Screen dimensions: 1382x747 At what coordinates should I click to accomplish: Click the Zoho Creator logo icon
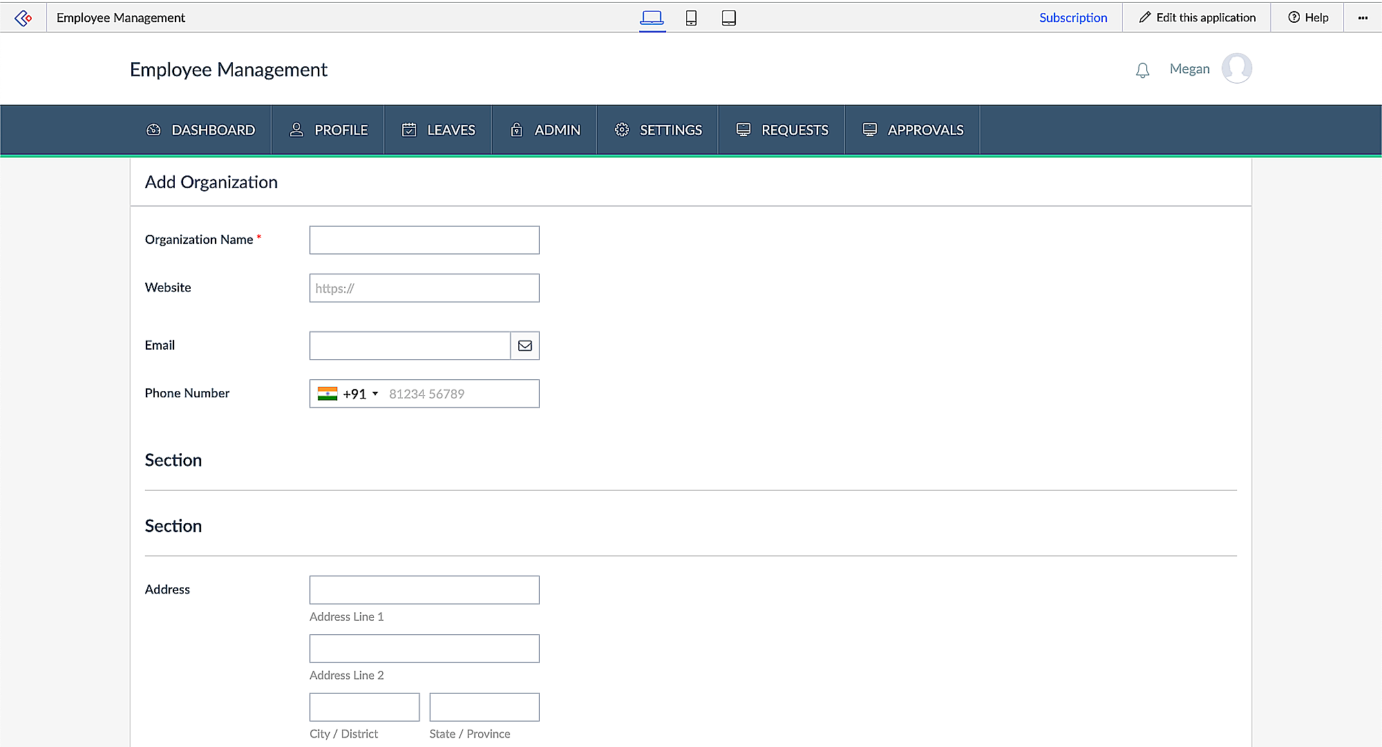23,18
